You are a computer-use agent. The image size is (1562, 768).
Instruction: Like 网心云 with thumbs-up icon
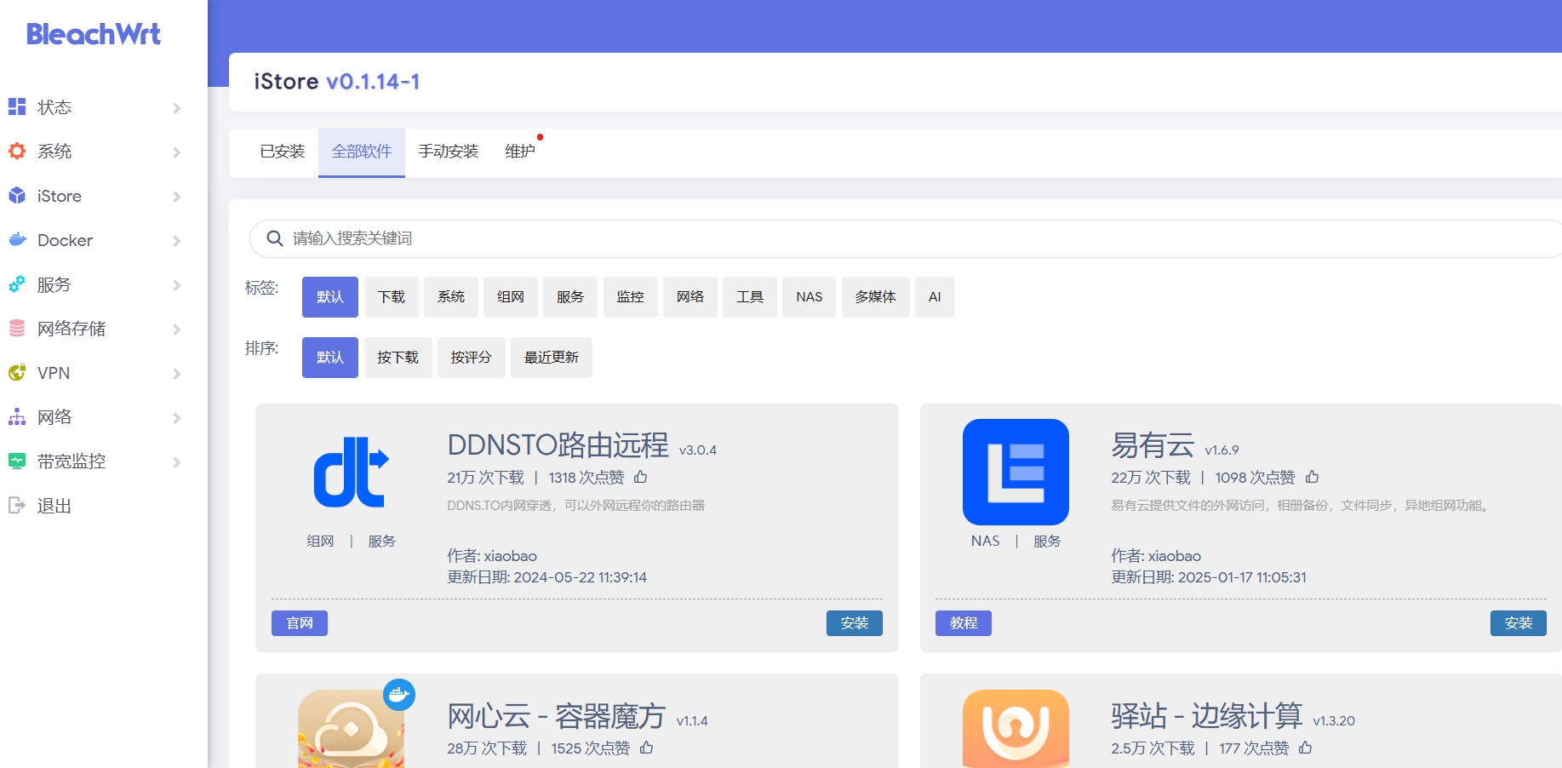point(646,748)
